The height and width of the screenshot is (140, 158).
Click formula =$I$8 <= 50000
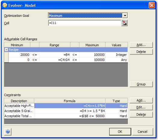click(x=70, y=116)
